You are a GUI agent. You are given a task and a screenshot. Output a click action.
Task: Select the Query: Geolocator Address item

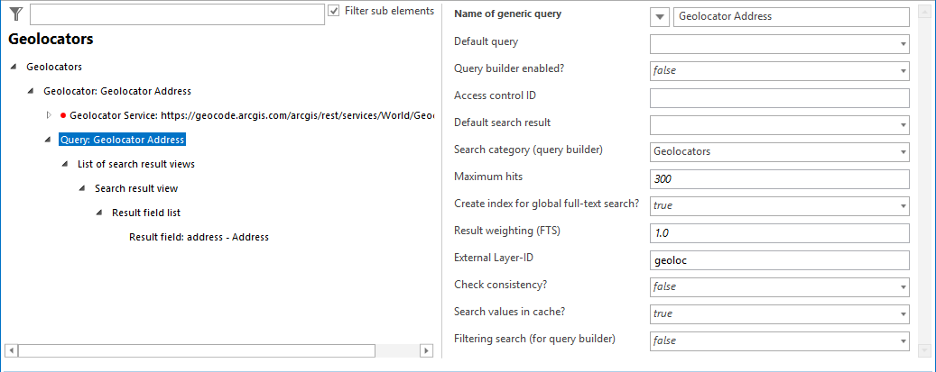tap(123, 140)
